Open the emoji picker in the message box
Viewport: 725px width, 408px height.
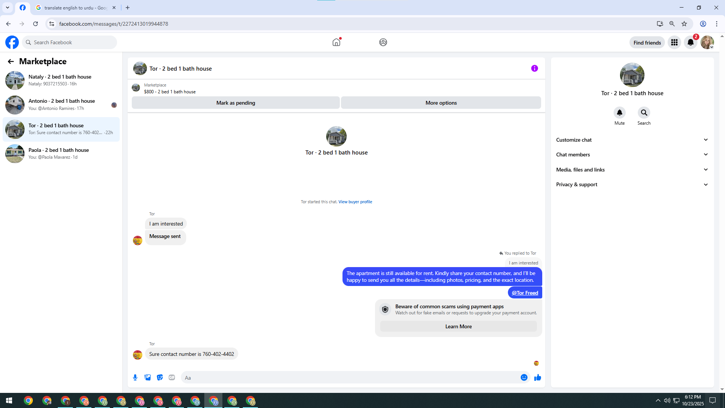pos(524,377)
